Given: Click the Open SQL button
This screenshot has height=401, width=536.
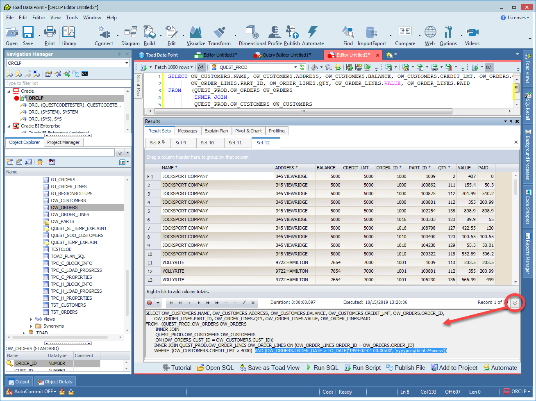Looking at the screenshot, I should pos(216,368).
